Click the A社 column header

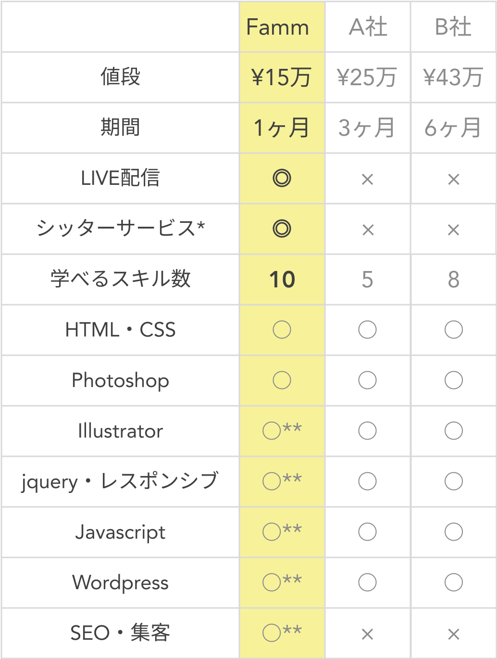click(x=368, y=27)
